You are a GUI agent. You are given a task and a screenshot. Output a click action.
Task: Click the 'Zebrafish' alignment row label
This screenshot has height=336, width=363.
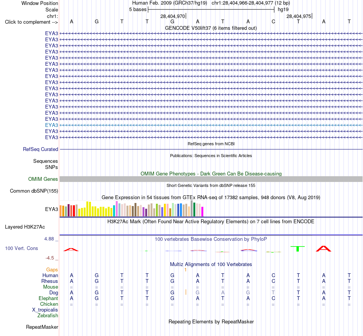click(48, 316)
